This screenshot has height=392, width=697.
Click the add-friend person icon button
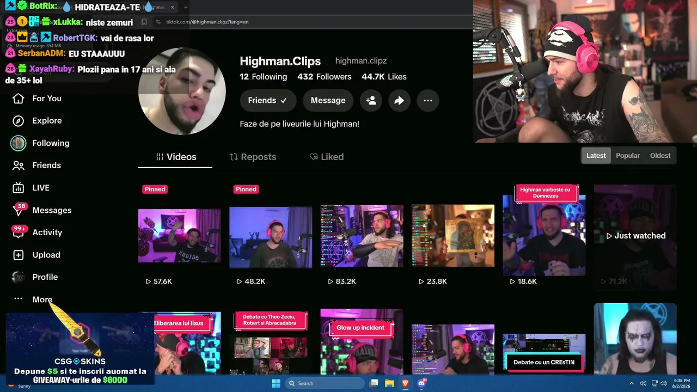[x=371, y=100]
